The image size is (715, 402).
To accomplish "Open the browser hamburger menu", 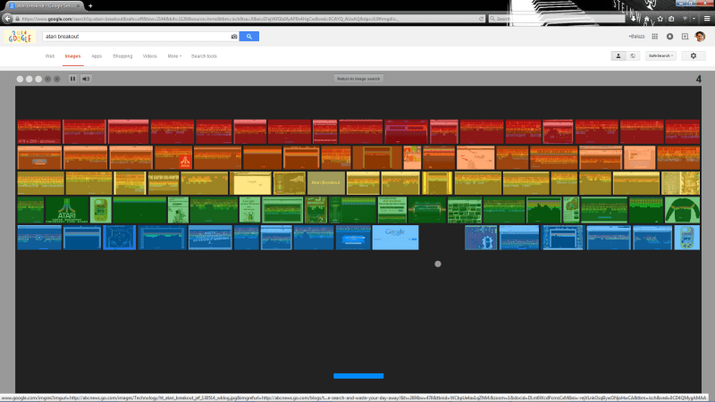I will pyautogui.click(x=707, y=19).
